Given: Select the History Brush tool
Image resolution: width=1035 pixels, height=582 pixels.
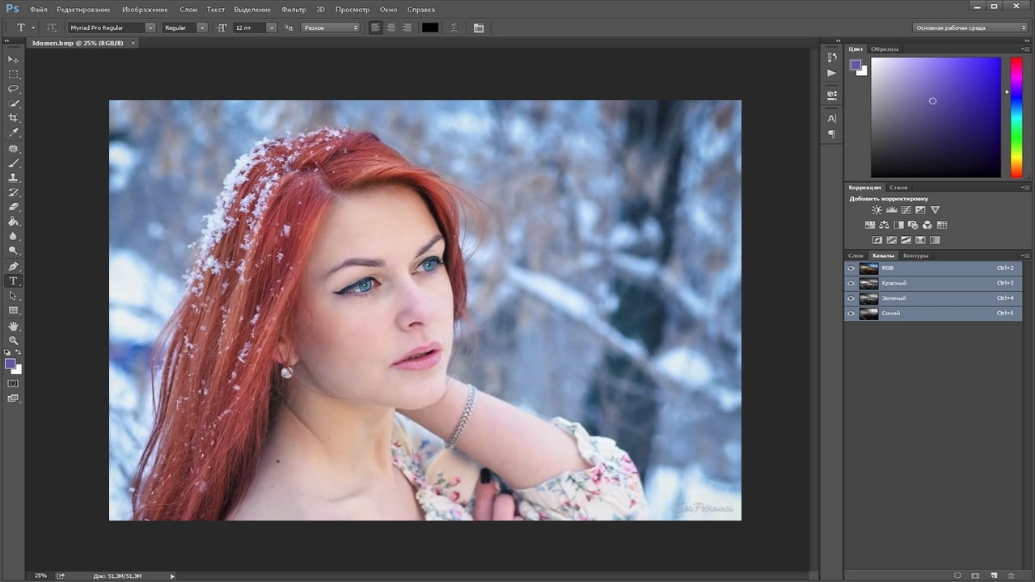Looking at the screenshot, I should 13,192.
